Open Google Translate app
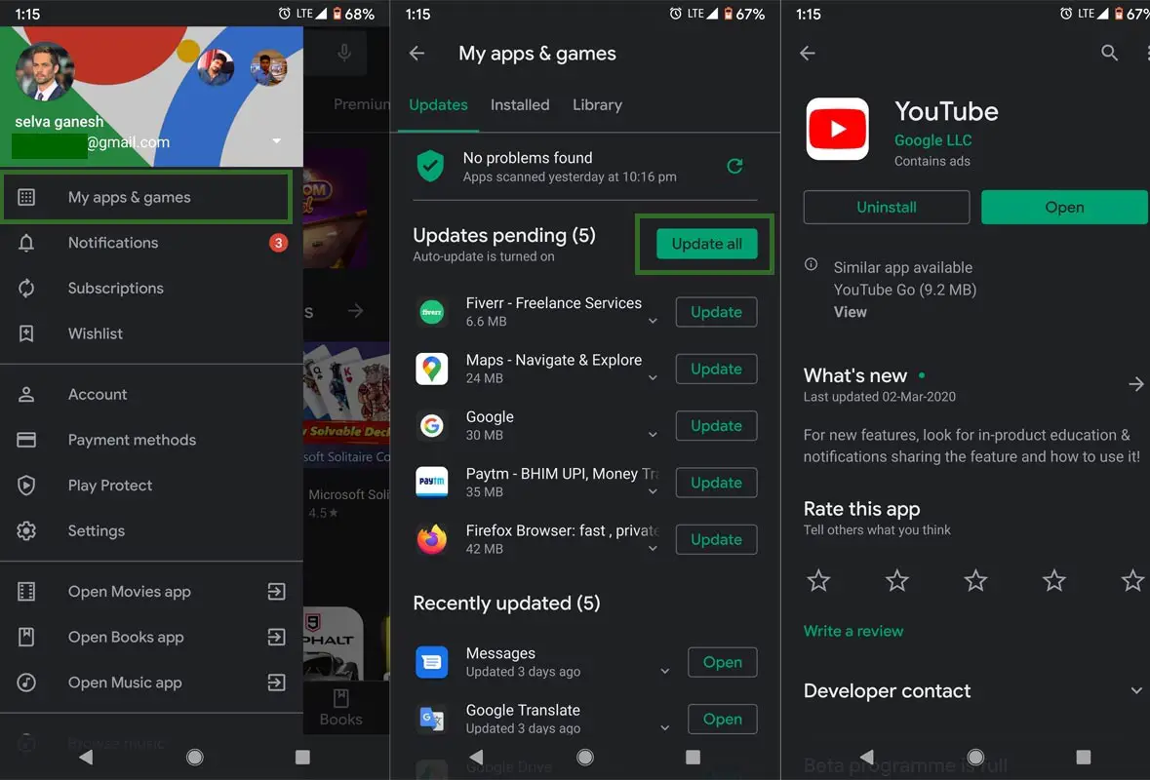 click(723, 720)
